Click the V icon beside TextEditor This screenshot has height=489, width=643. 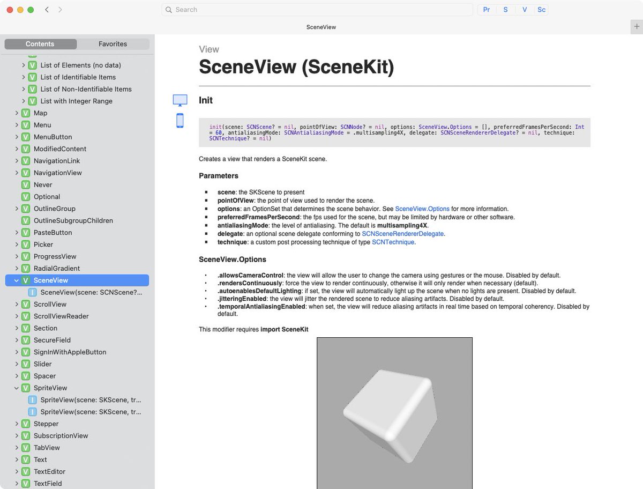[25, 472]
